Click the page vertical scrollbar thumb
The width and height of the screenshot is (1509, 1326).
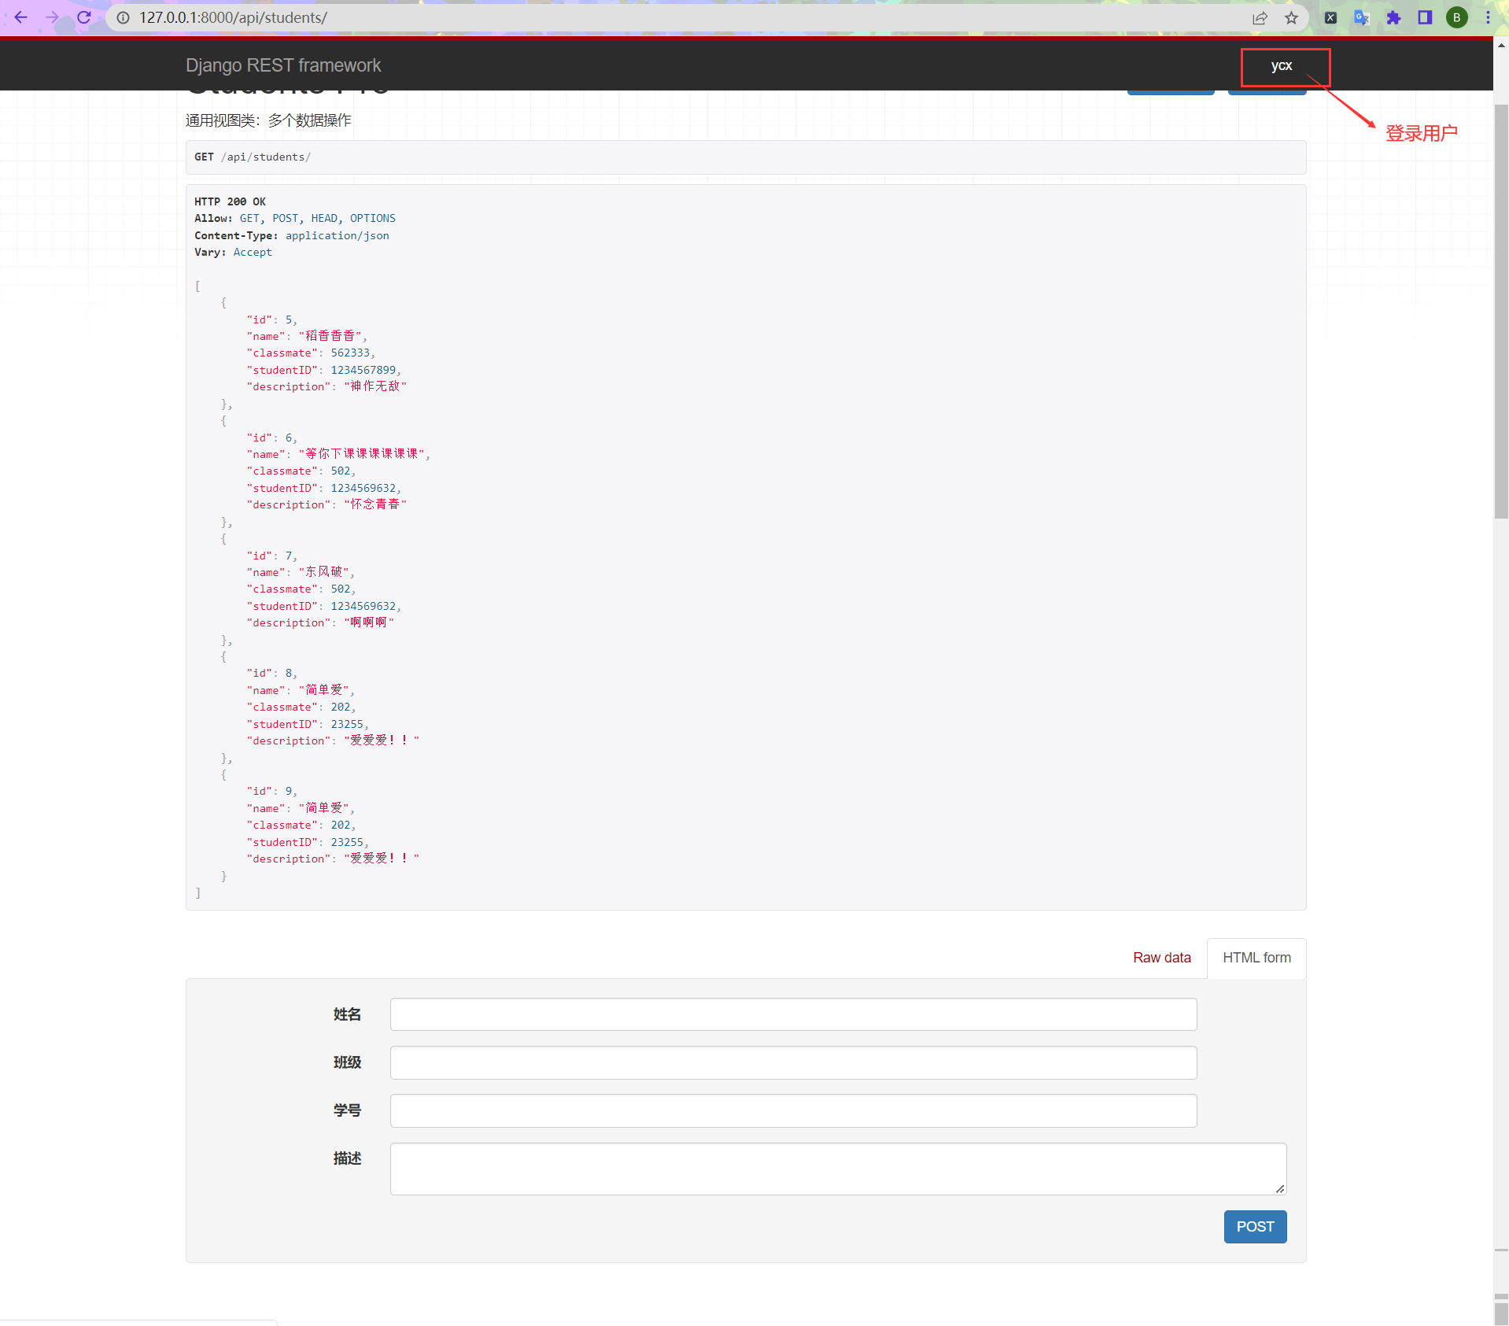(1501, 311)
